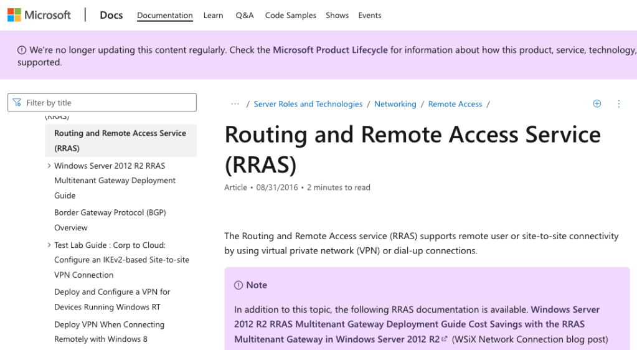
Task: Go to the Networking breadcrumb link
Action: (x=395, y=104)
